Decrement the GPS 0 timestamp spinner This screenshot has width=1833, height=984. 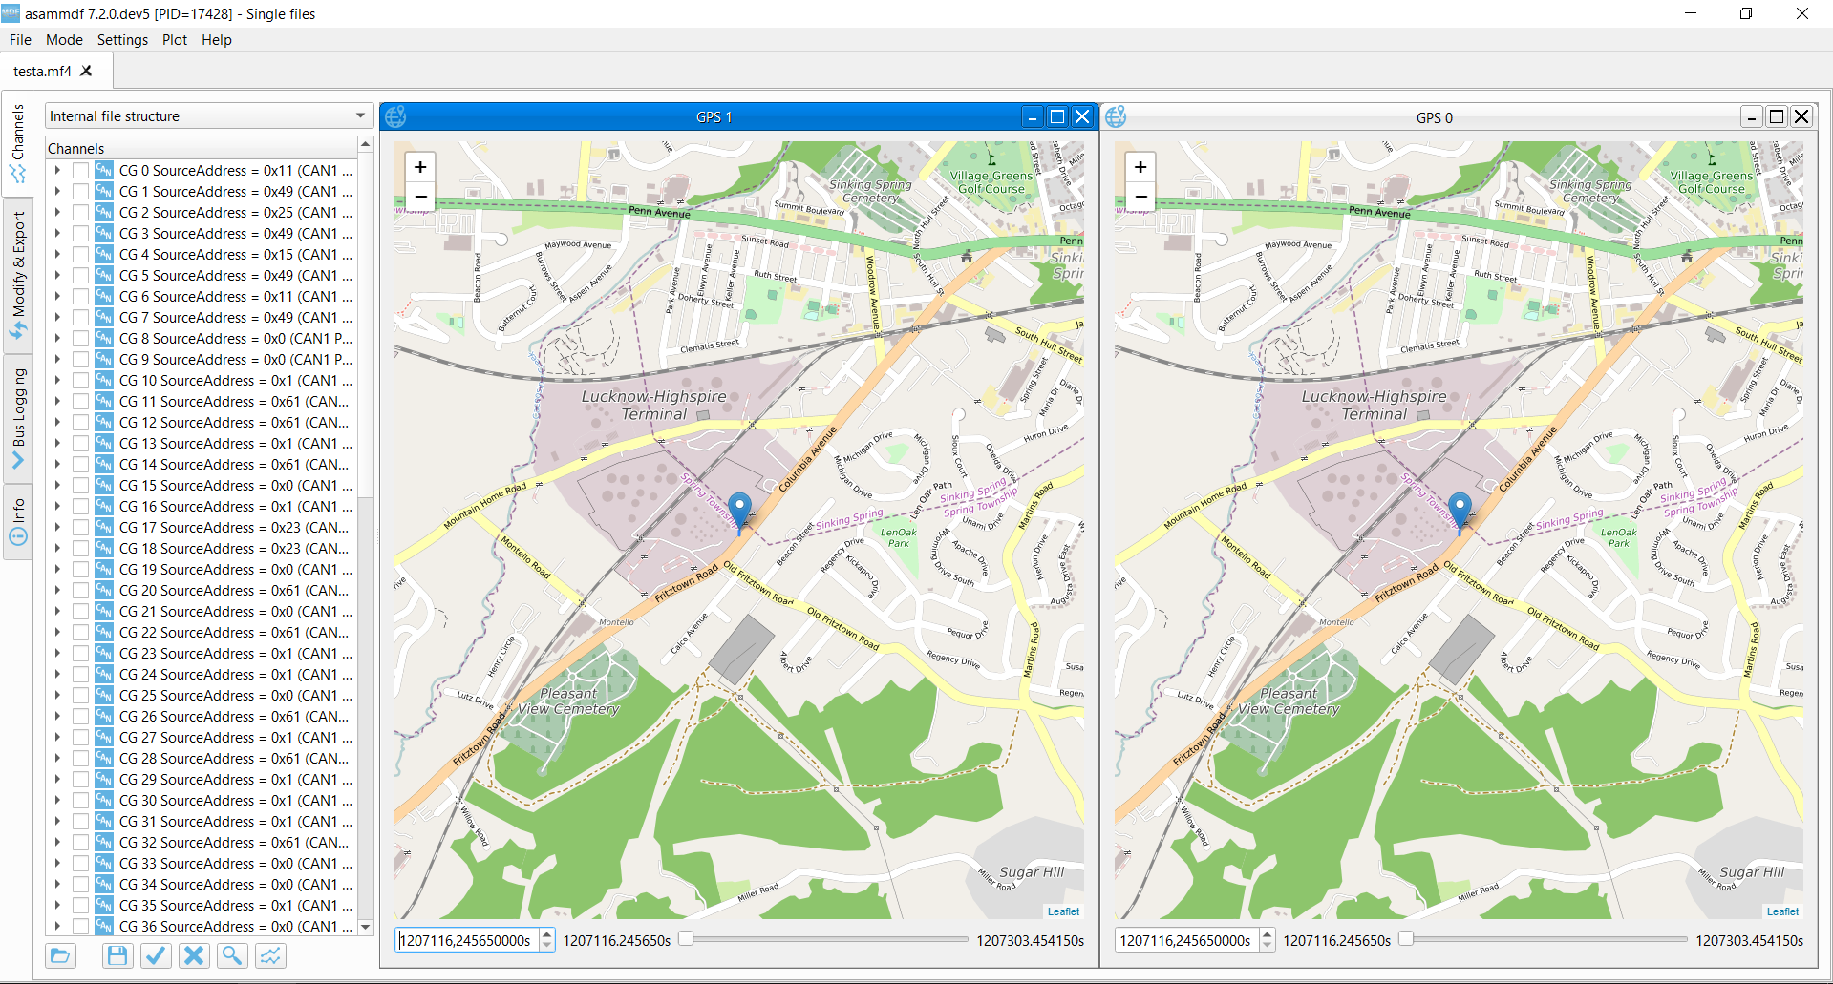click(1268, 946)
